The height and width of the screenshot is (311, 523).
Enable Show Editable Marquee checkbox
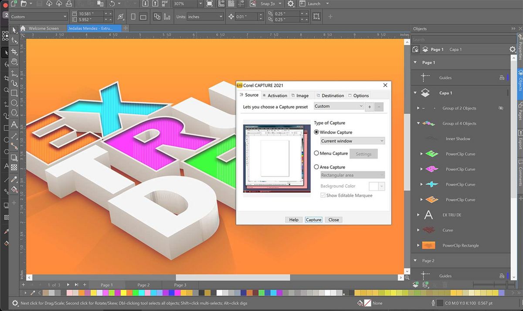click(323, 196)
